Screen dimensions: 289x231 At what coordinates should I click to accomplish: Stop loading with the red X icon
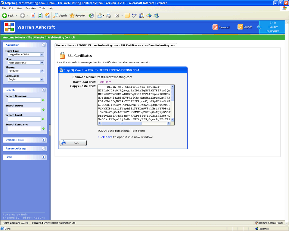pyautogui.click(x=33, y=16)
